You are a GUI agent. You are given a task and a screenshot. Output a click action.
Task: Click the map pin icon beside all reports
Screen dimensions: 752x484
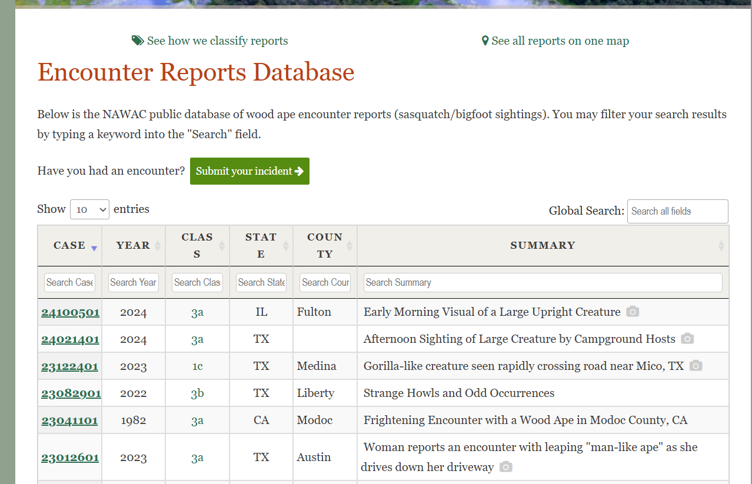pos(485,41)
